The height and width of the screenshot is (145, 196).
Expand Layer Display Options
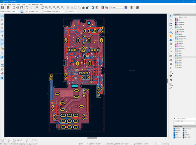click(180, 119)
